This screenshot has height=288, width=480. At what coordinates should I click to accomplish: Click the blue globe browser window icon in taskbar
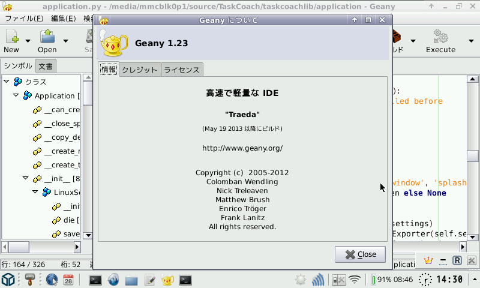click(113, 280)
